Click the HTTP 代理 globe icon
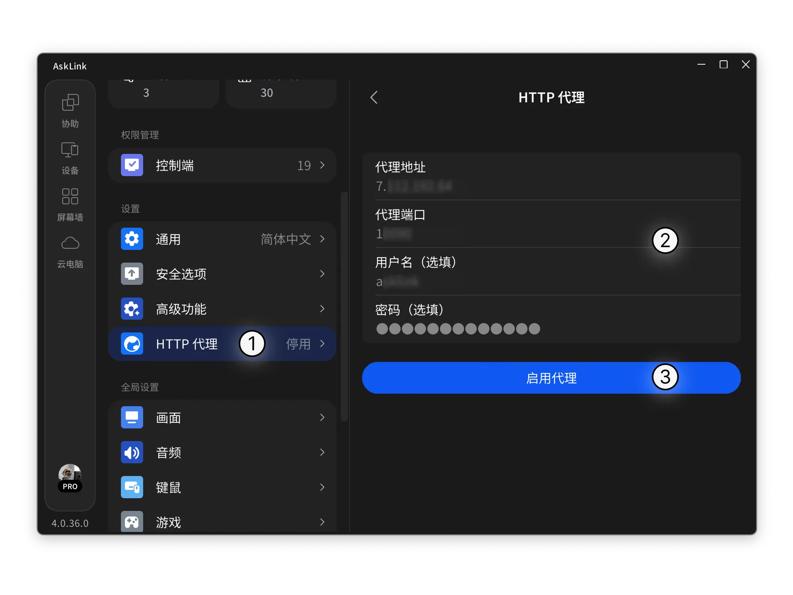This screenshot has width=793, height=595. 131,344
